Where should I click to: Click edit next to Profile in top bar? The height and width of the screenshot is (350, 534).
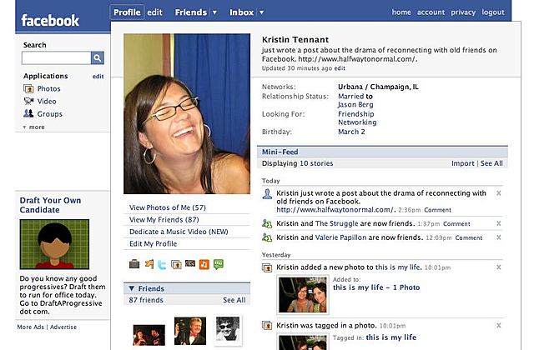pos(154,12)
